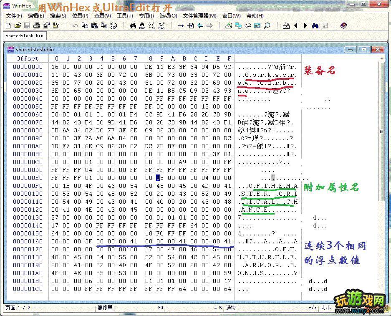Click the copy block icon
The height and width of the screenshot is (316, 391).
pyautogui.click(x=85, y=25)
